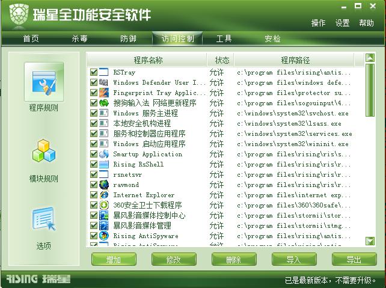
Task: Click the 搜狗输入法 green icon
Action: click(104, 103)
